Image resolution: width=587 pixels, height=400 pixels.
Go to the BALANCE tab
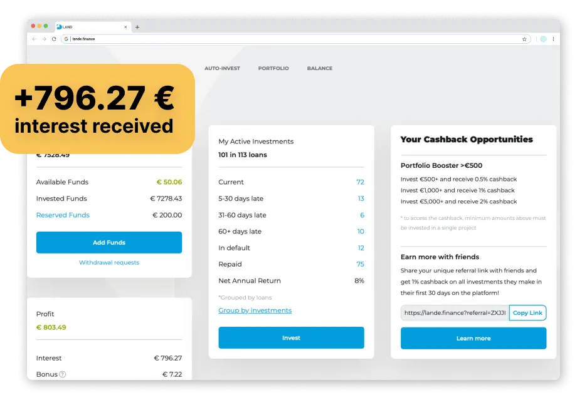(x=320, y=68)
